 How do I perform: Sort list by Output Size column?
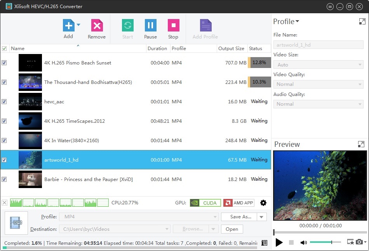click(231, 49)
